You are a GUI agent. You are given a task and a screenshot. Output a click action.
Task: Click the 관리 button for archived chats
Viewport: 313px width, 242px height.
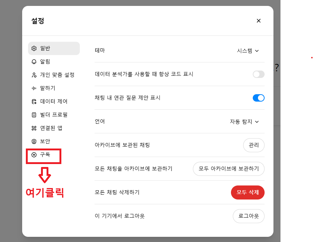(x=254, y=145)
